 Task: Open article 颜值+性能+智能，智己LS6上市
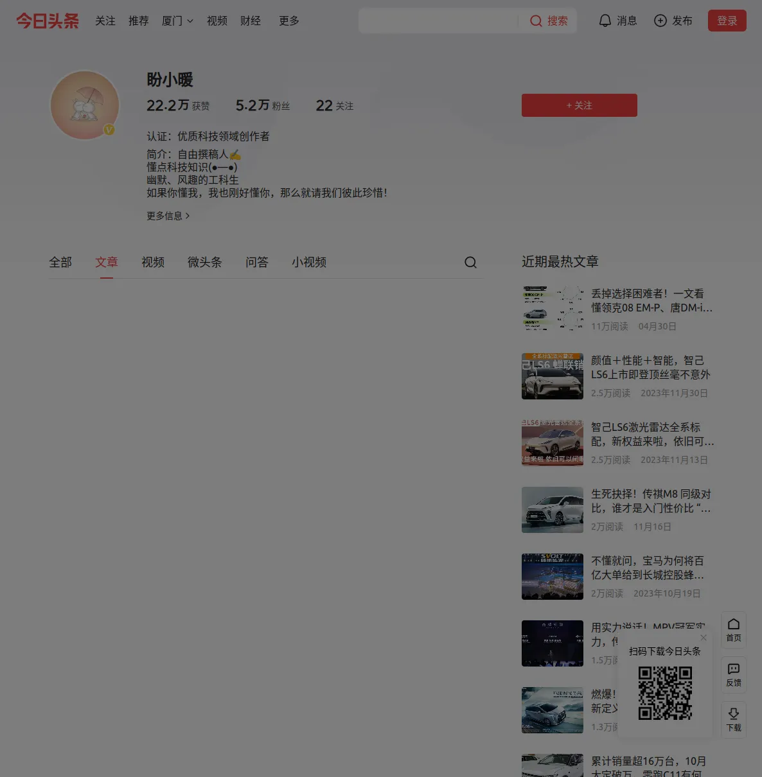point(651,367)
